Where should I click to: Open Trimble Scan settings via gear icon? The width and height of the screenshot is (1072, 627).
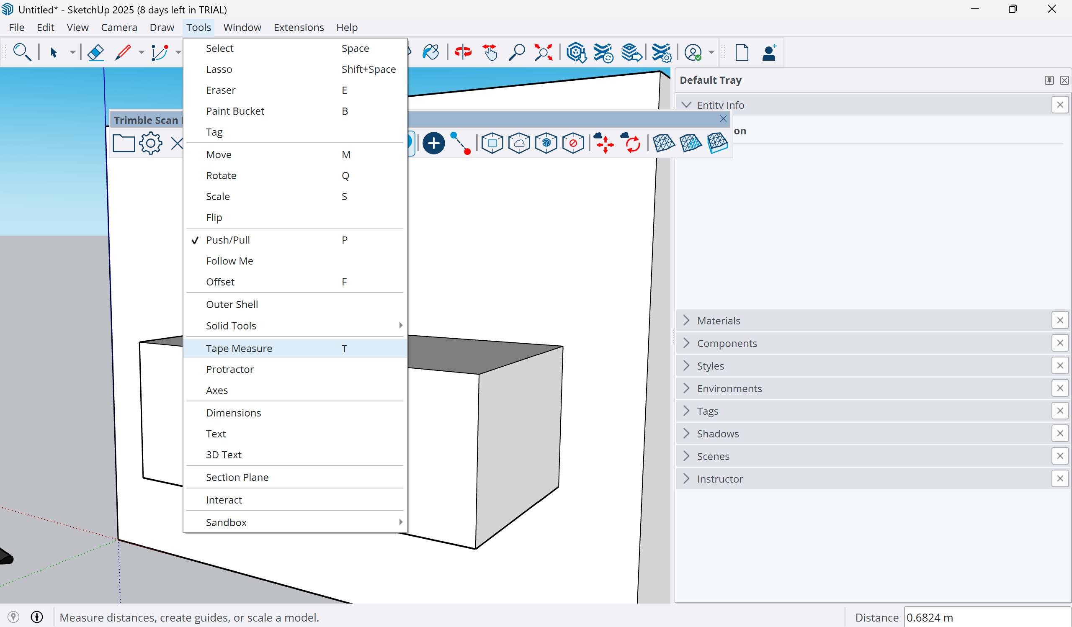pos(150,143)
